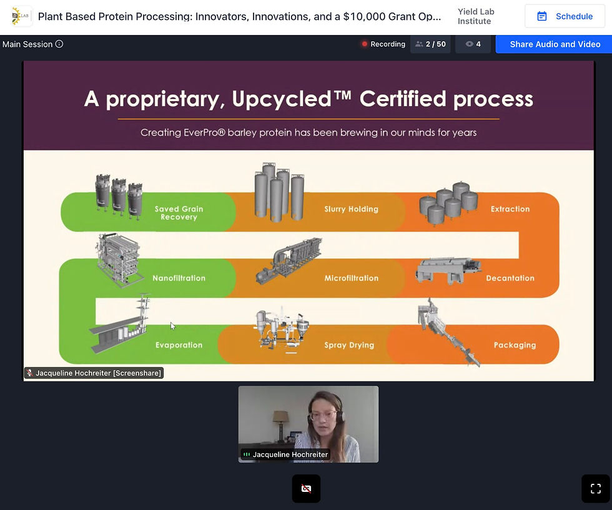This screenshot has height=510, width=612.
Task: Enter fullscreen with the expand icon
Action: (x=596, y=489)
